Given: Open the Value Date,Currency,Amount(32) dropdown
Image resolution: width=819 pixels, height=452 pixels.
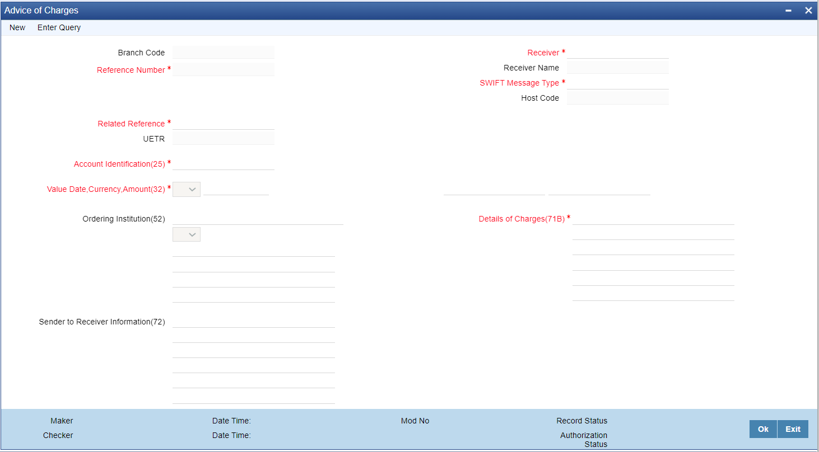Looking at the screenshot, I should click(x=187, y=189).
